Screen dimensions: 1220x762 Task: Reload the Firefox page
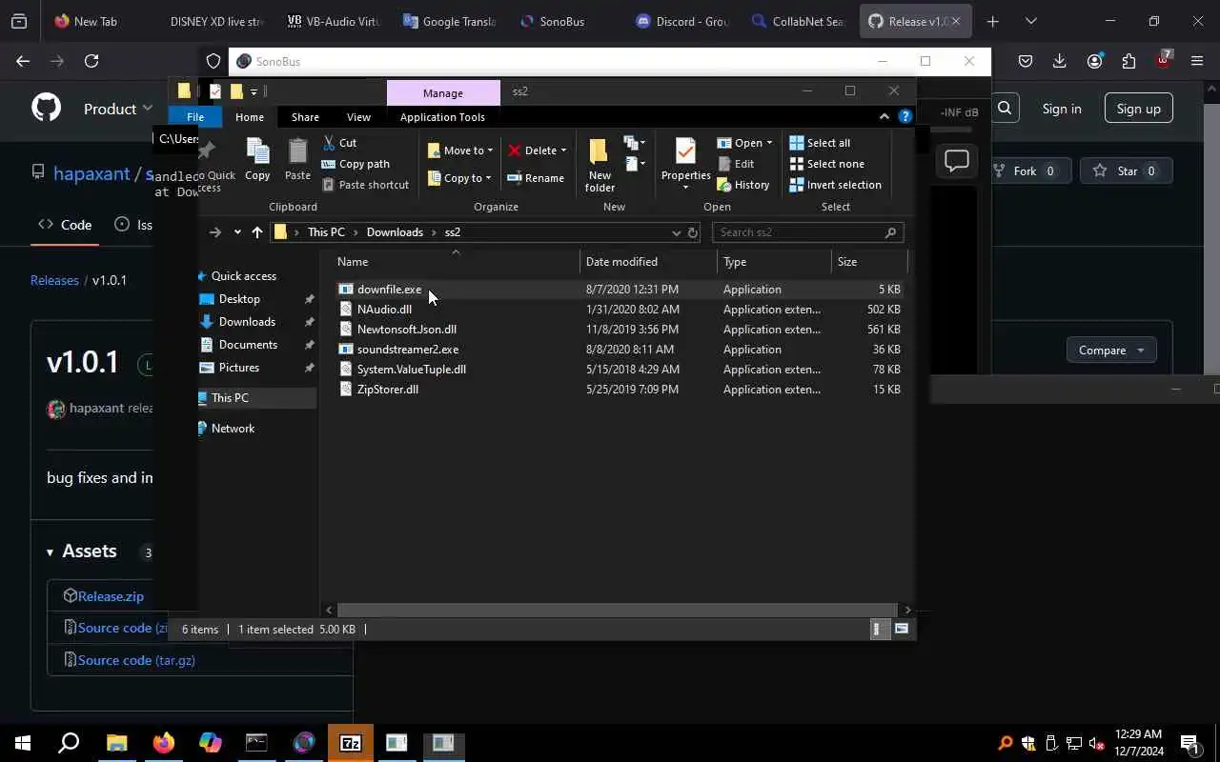pos(91,61)
